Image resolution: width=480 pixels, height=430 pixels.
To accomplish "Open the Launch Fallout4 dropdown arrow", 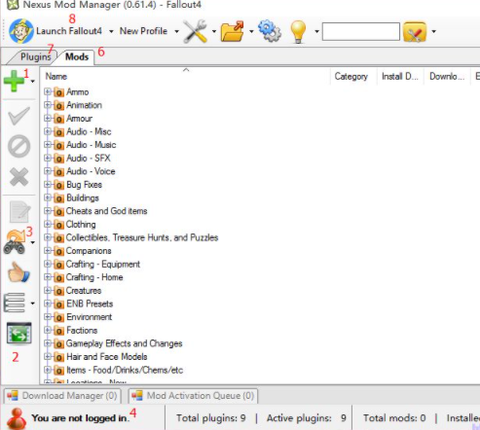I will click(111, 31).
